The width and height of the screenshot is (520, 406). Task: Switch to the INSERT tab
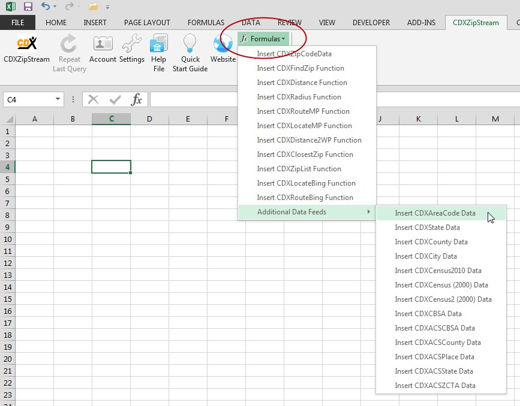pos(95,23)
